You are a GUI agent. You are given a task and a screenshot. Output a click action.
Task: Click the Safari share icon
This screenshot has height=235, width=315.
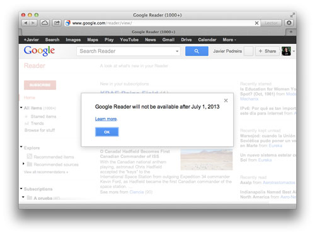(x=57, y=23)
